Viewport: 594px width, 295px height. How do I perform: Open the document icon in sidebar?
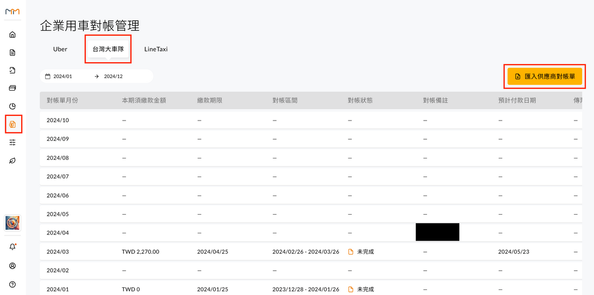pos(12,53)
